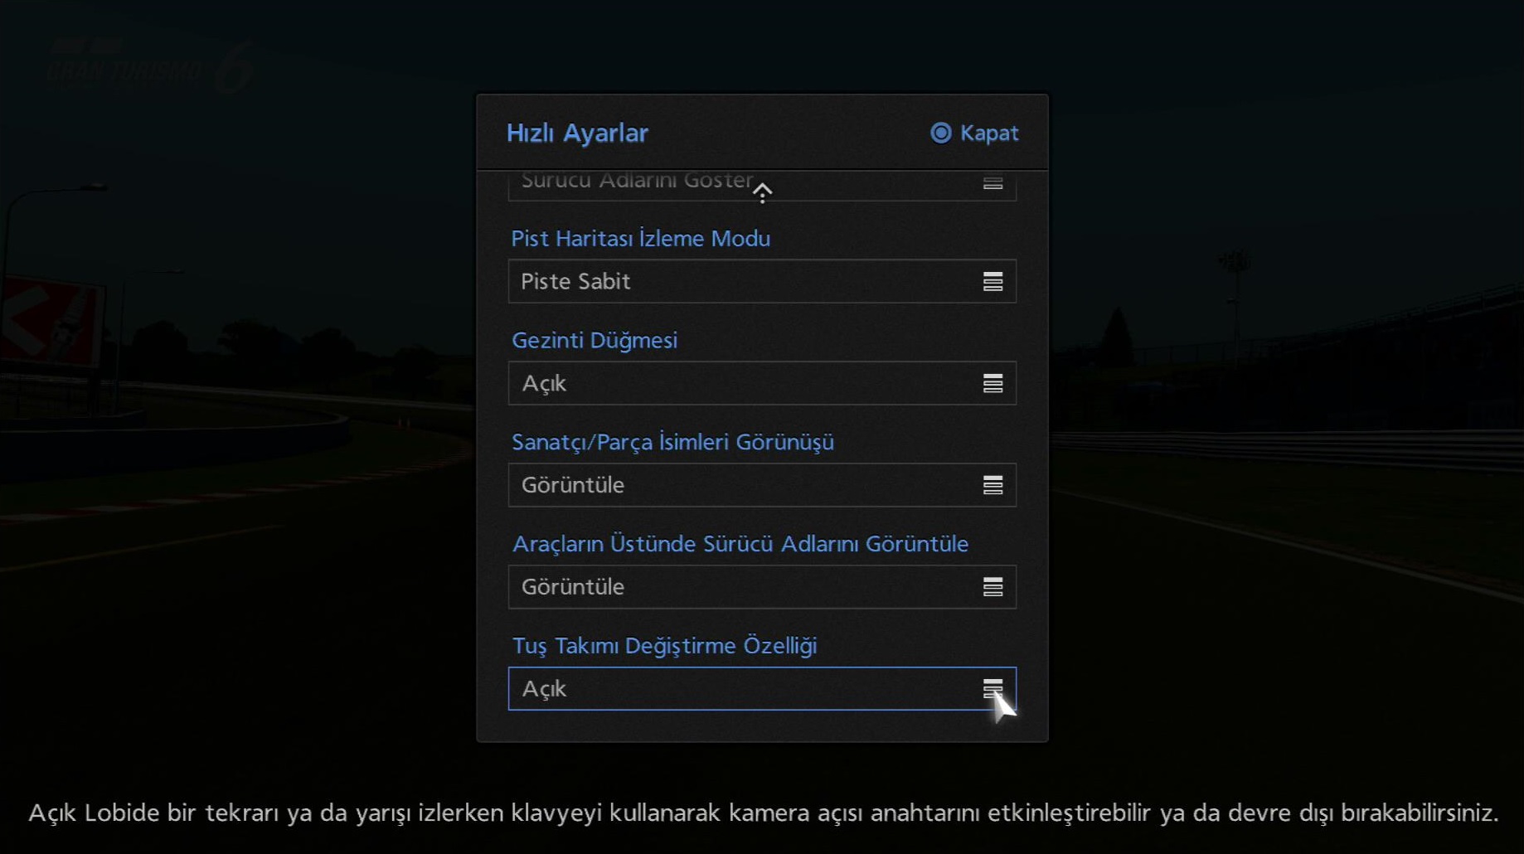Select the Gezinti Düğmesi label

(594, 340)
